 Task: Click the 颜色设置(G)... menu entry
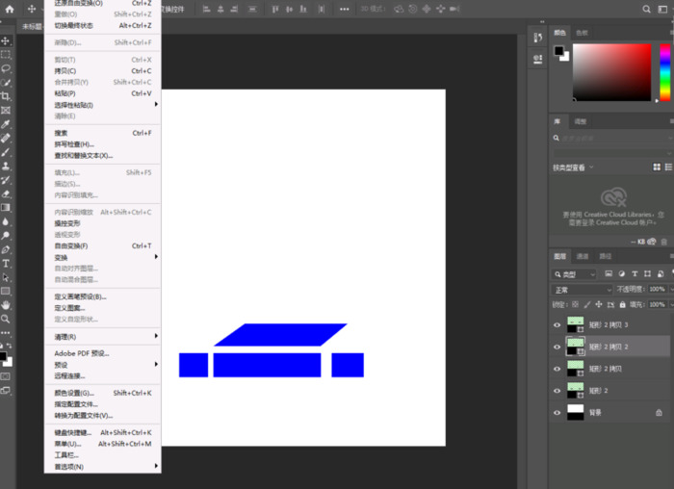[74, 393]
